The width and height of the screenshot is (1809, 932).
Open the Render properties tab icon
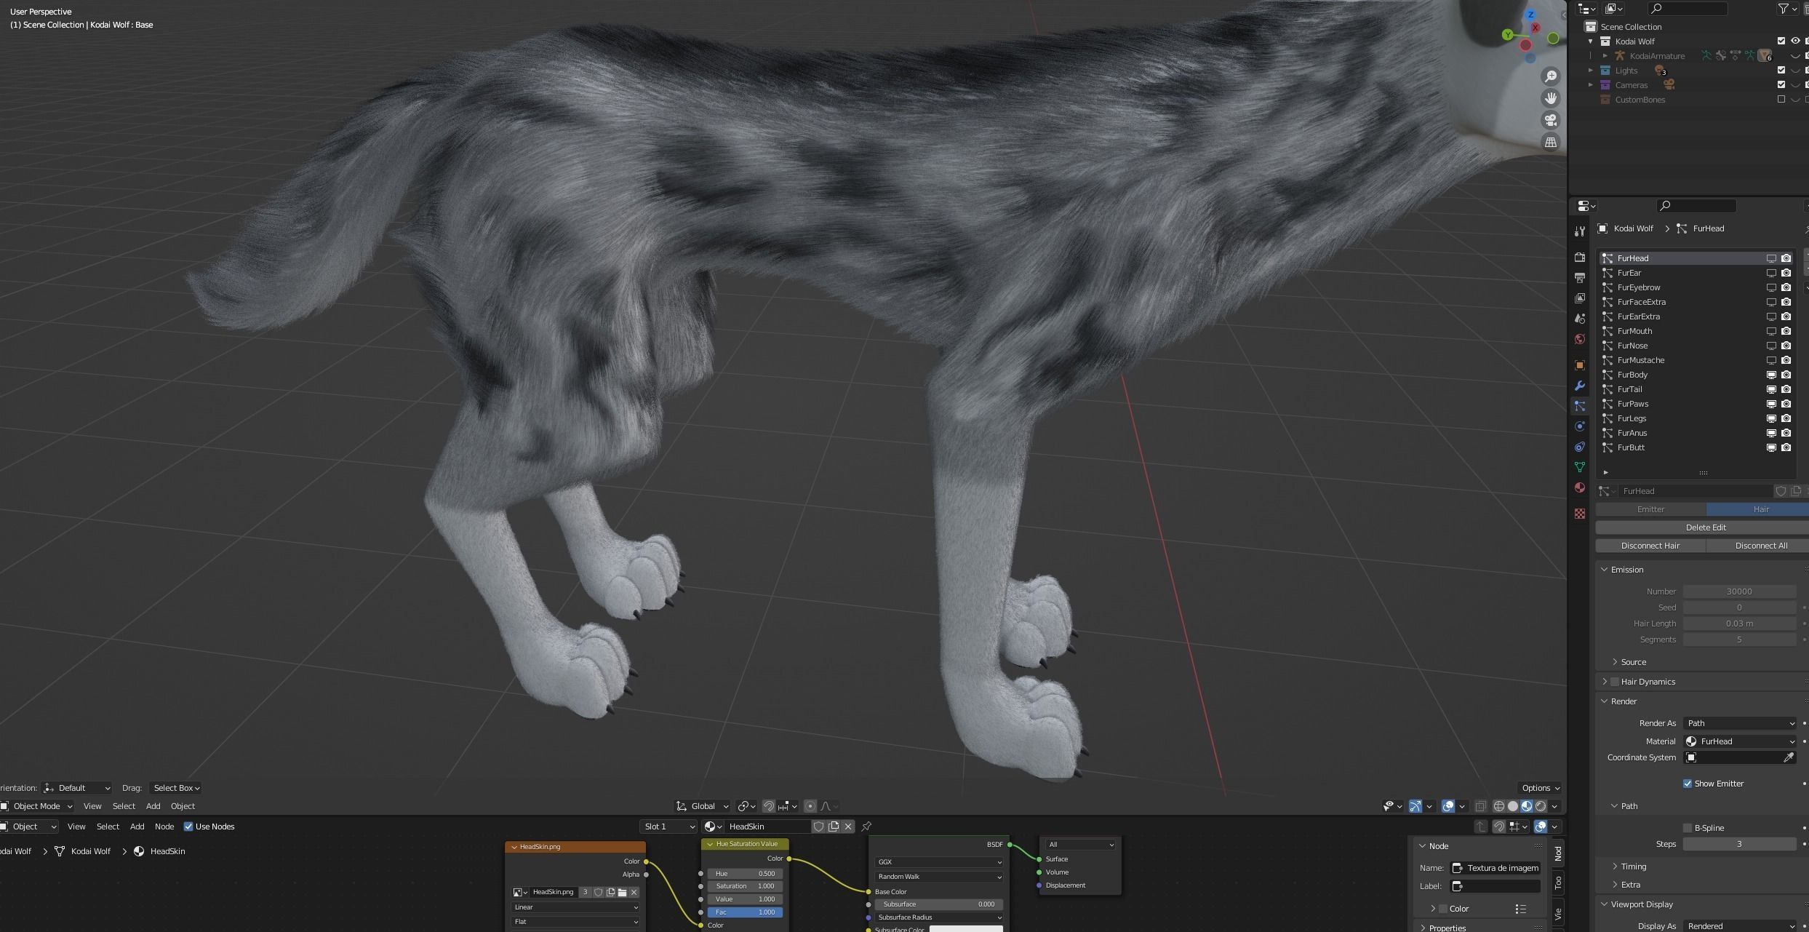1579,258
